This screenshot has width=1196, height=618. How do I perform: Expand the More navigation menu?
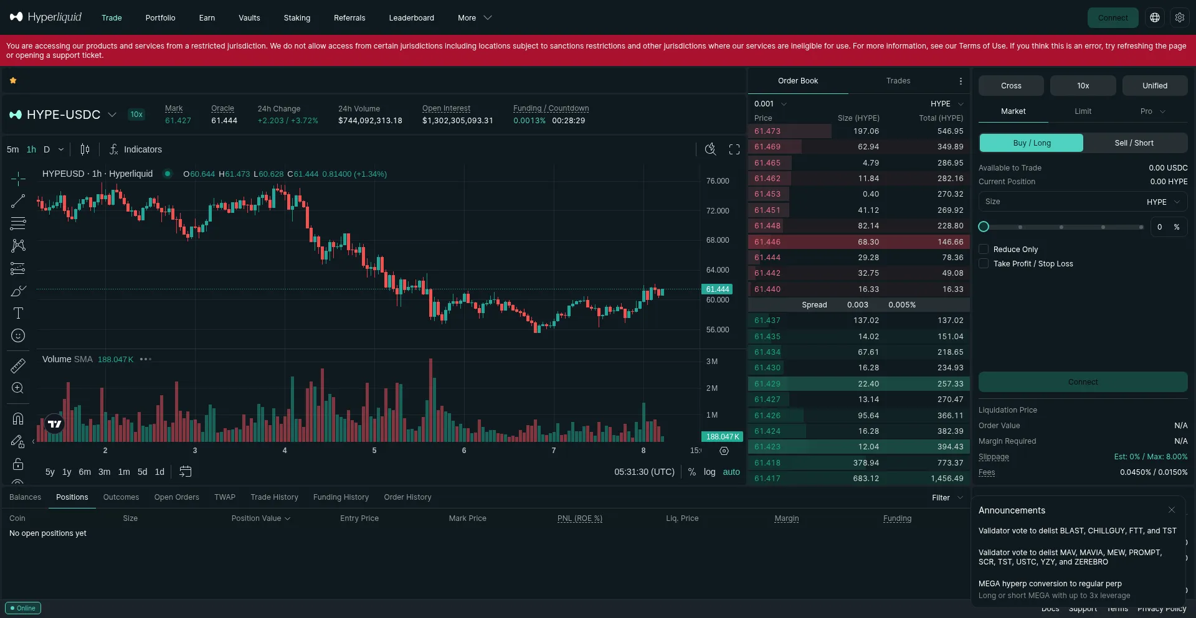click(x=475, y=17)
